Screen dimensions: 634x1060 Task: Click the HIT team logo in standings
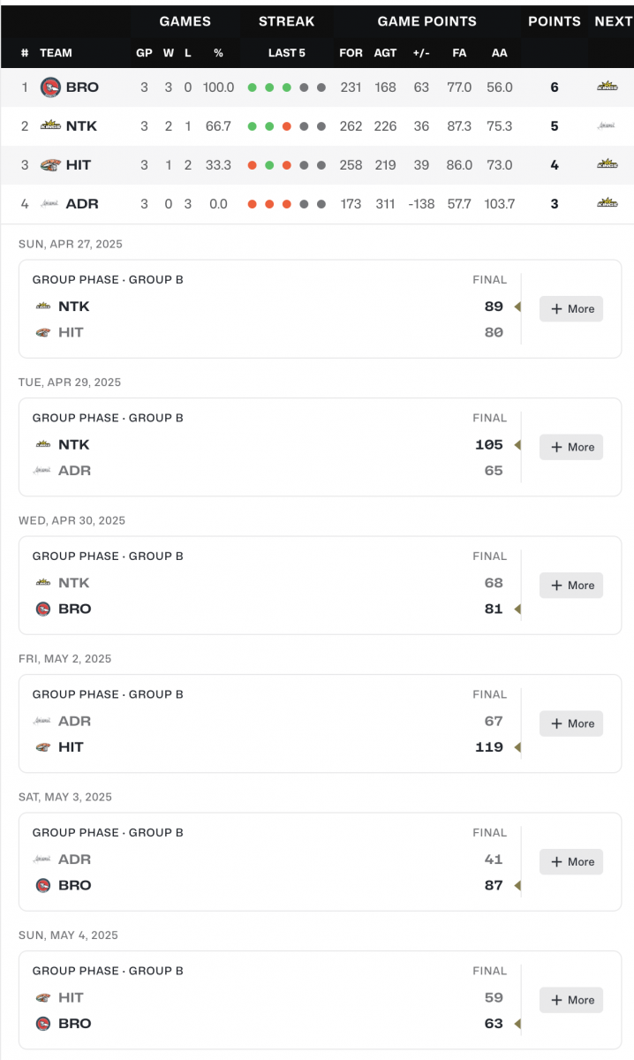click(x=50, y=164)
